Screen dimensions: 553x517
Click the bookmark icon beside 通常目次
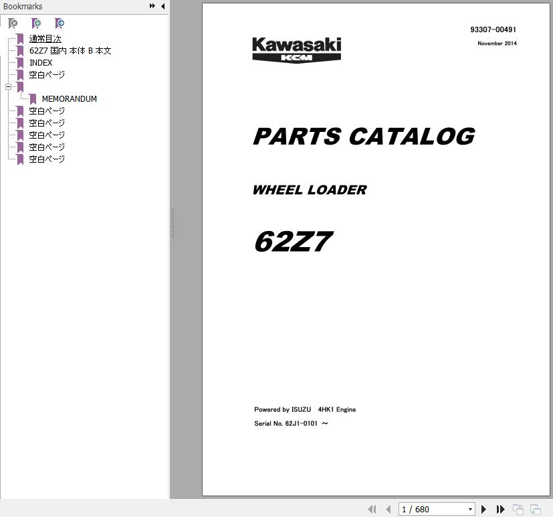pyautogui.click(x=21, y=39)
